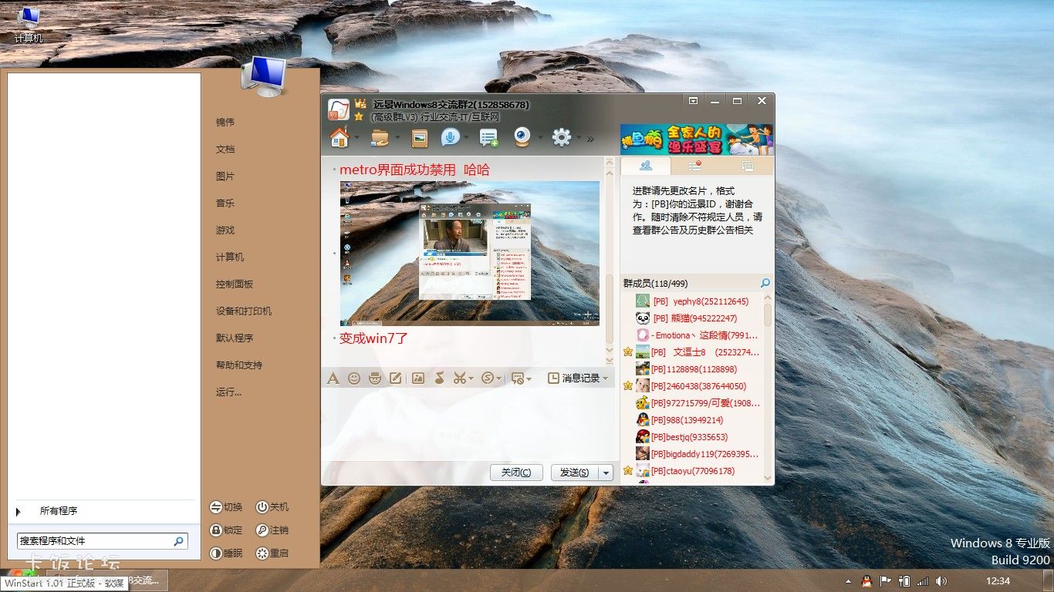Open the 消息记录 history dropdown arrow

(x=606, y=378)
